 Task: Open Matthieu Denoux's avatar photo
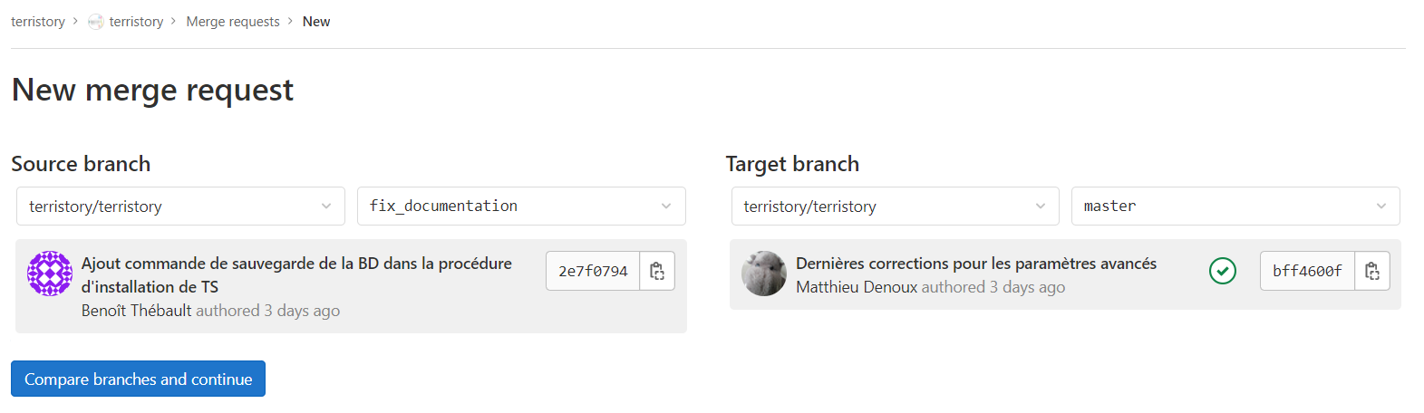point(764,274)
